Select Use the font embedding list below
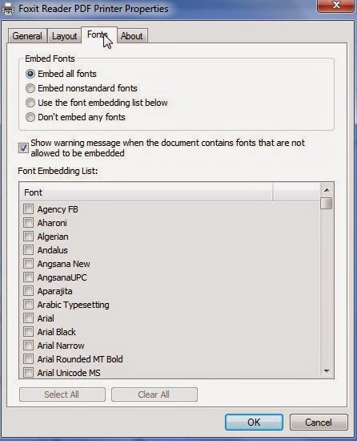Image resolution: width=357 pixels, height=441 pixels. point(30,103)
